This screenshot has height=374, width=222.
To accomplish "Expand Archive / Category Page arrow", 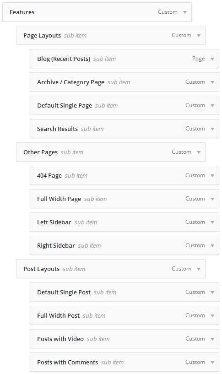I will pyautogui.click(x=212, y=82).
